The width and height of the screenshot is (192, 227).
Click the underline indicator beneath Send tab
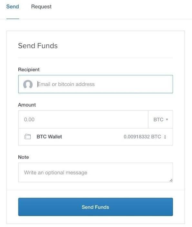(13, 19)
